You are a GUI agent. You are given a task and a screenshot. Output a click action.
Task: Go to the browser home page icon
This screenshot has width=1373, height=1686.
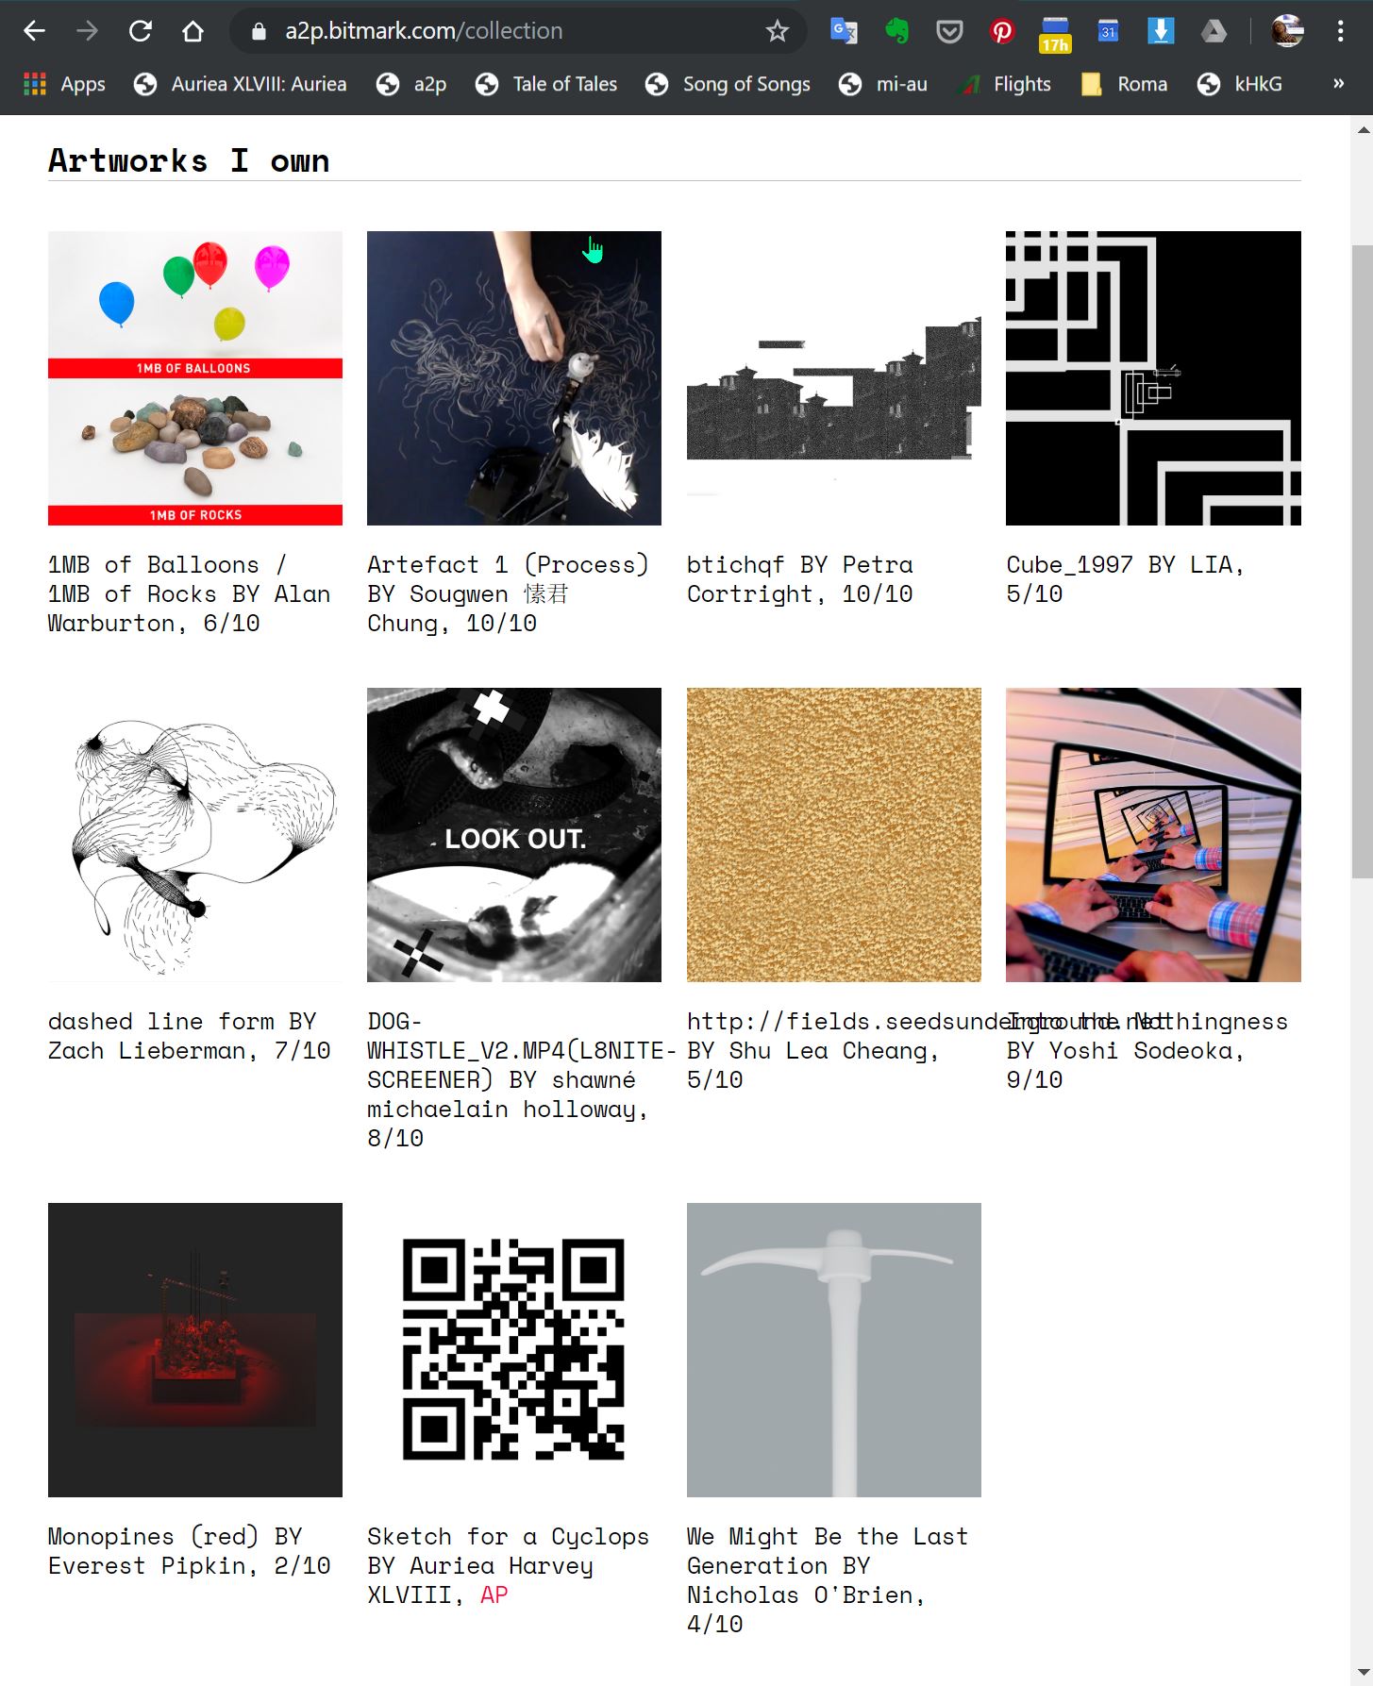pyautogui.click(x=193, y=31)
